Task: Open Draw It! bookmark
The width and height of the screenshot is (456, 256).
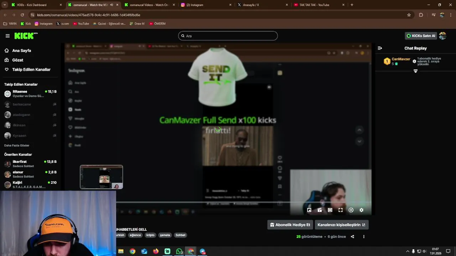Action: pos(137,24)
